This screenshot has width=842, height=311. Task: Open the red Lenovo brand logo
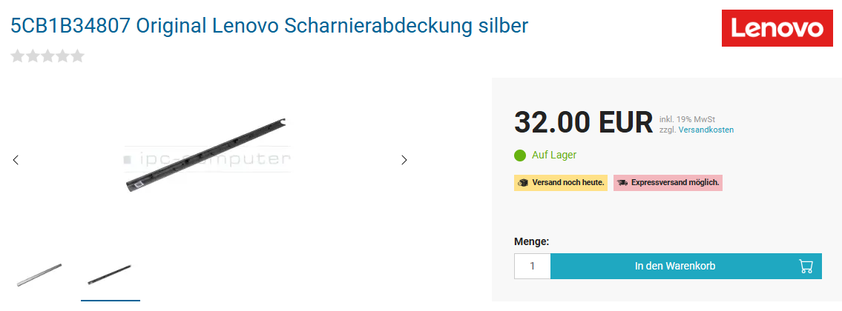pyautogui.click(x=777, y=28)
